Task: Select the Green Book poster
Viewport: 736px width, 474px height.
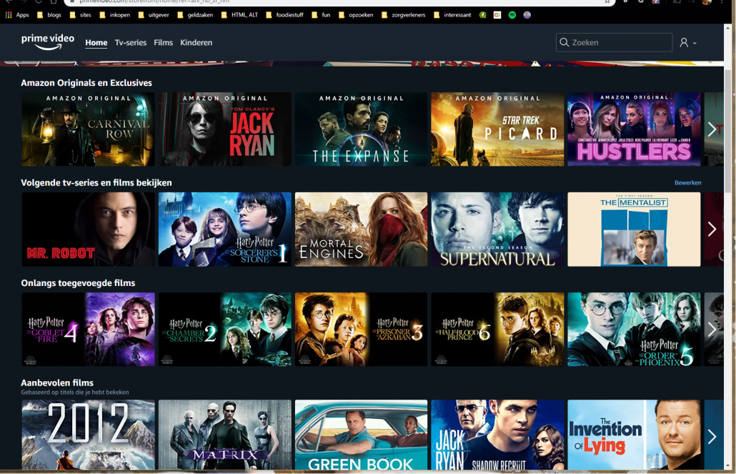Action: click(x=361, y=435)
